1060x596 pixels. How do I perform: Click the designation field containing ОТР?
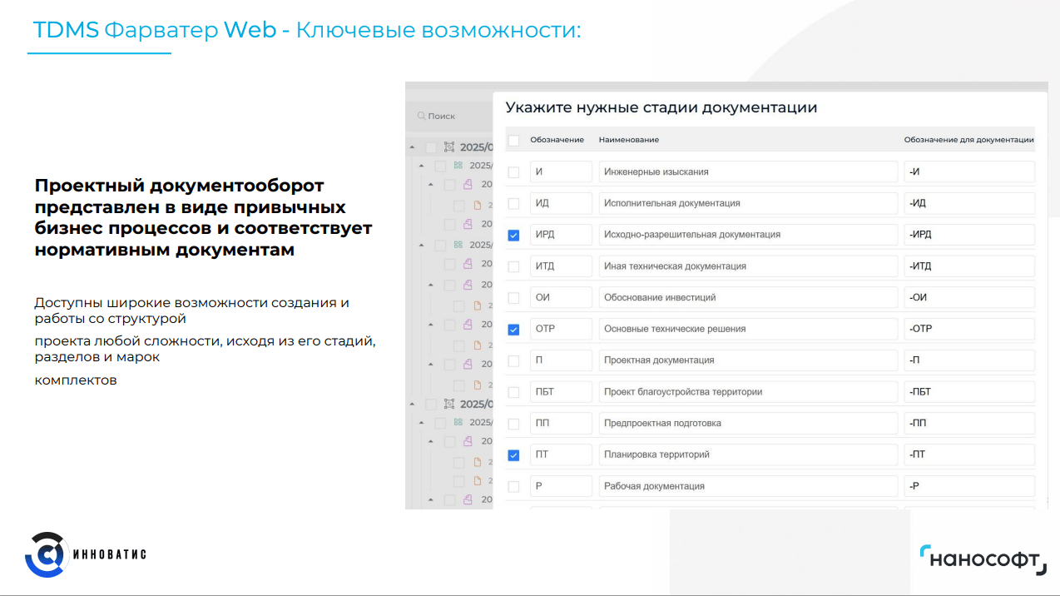(561, 329)
